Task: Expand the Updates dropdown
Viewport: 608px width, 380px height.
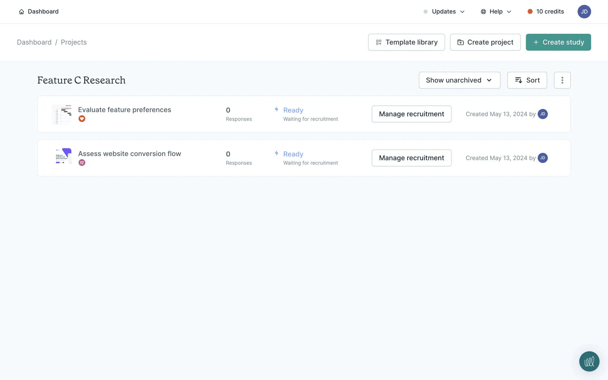Action: click(x=444, y=12)
